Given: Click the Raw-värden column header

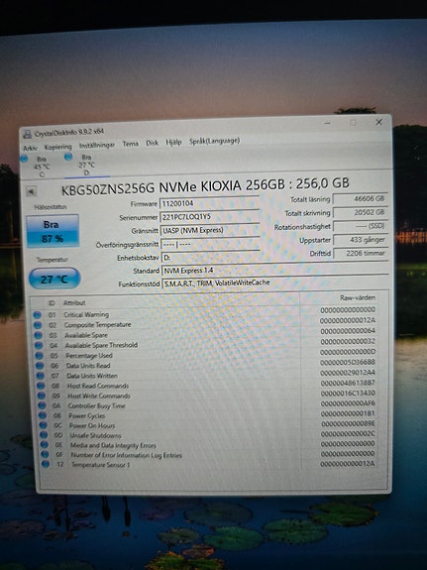Looking at the screenshot, I should pos(358,297).
